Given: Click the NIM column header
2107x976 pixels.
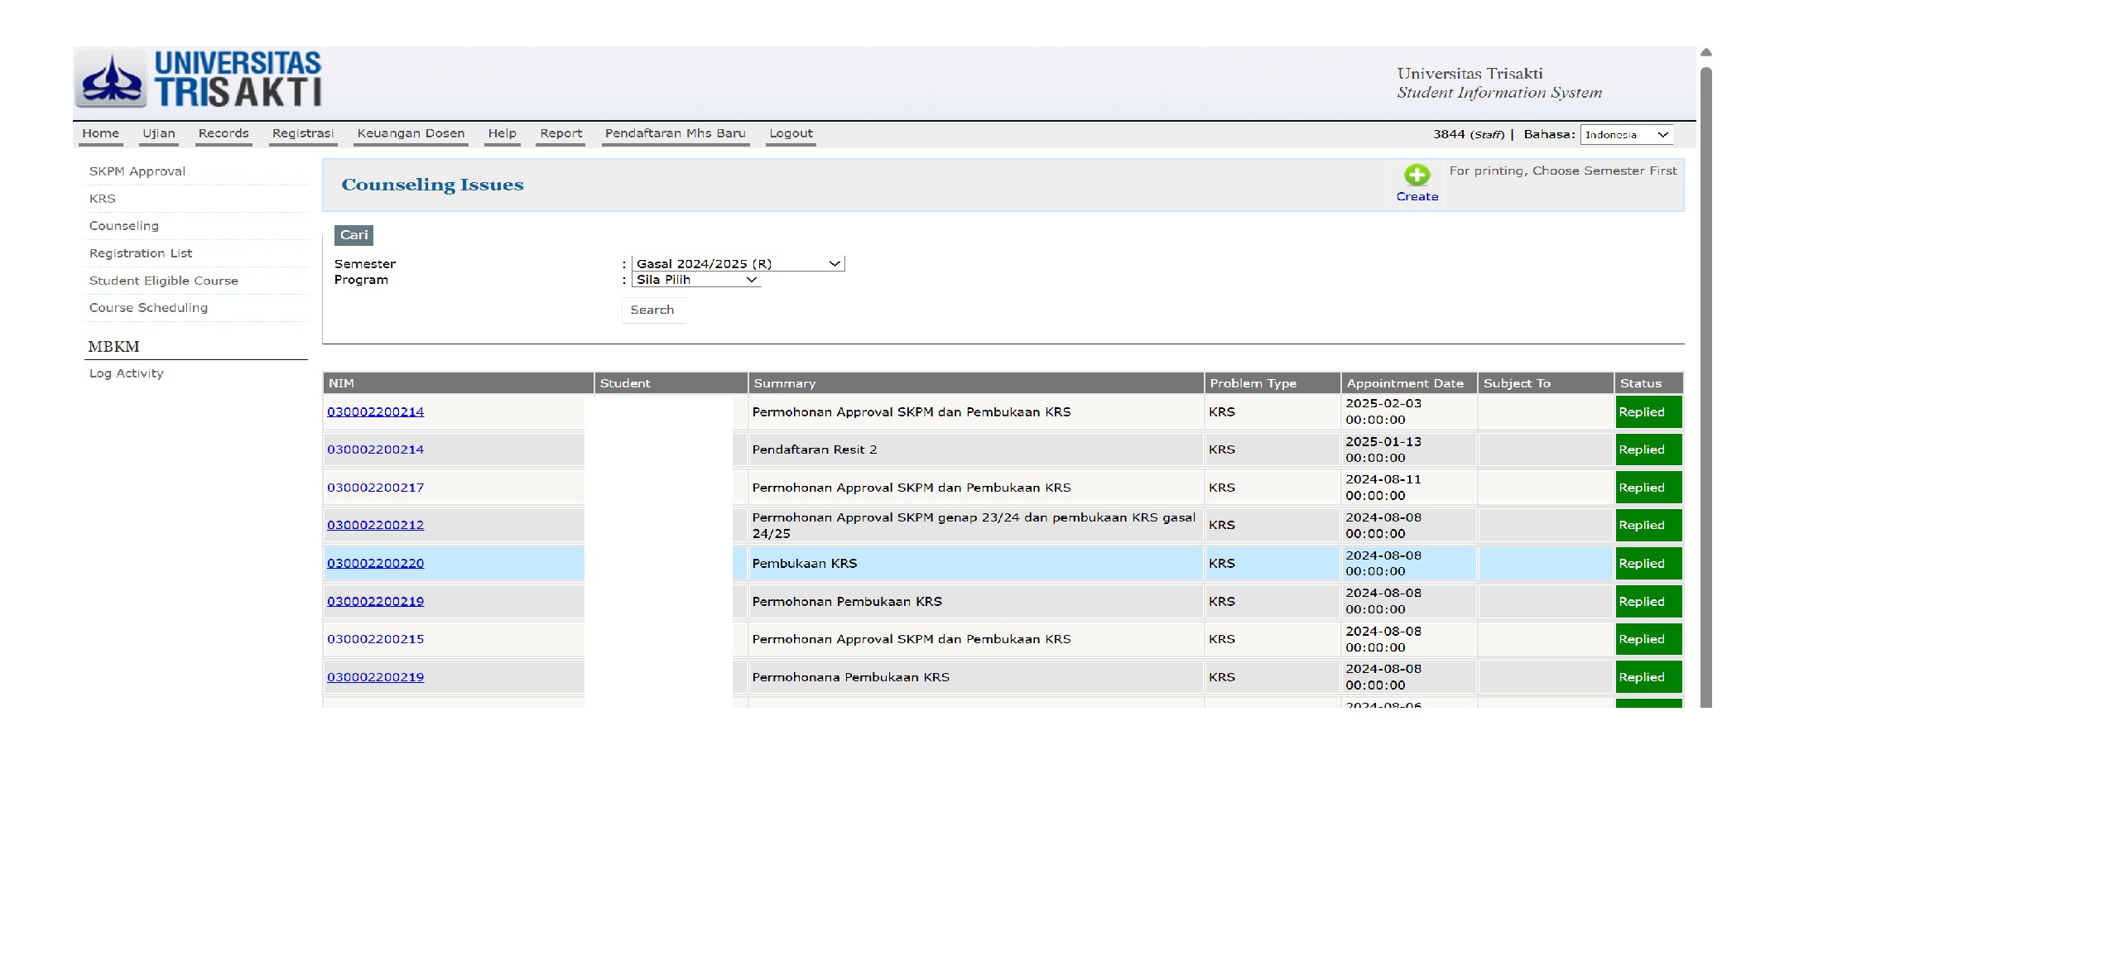Looking at the screenshot, I should (x=458, y=383).
